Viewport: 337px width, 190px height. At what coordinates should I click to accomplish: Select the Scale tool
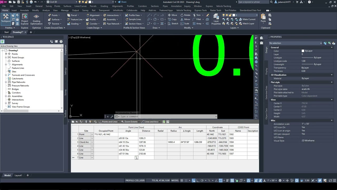(185, 23)
